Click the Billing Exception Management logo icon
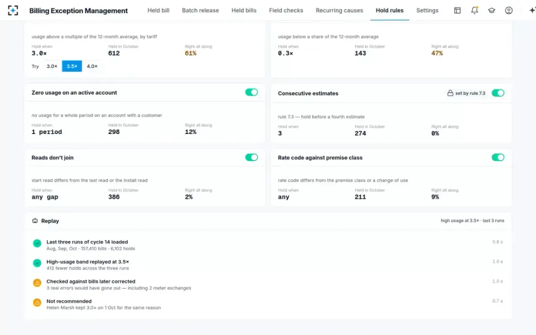Viewport: 536px width, 335px height. [13, 10]
